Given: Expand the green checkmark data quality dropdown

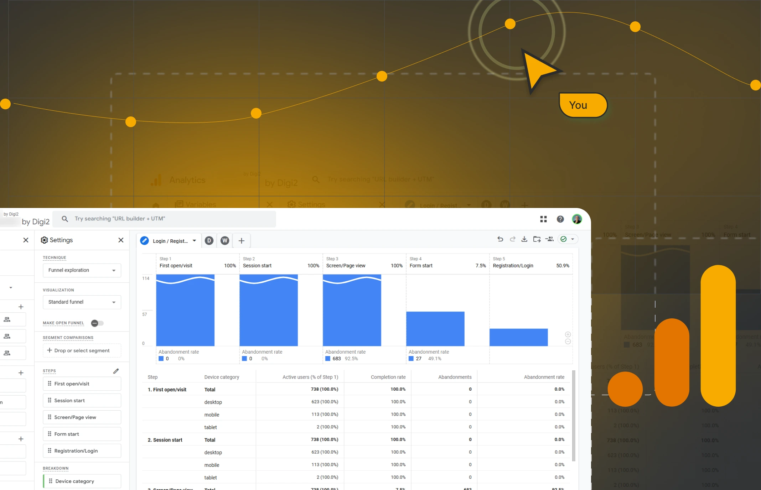Looking at the screenshot, I should [573, 239].
